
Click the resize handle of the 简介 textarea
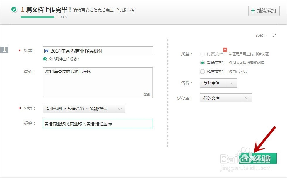pyautogui.click(x=151, y=96)
